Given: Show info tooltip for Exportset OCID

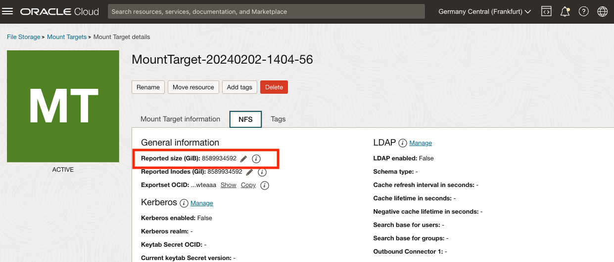Looking at the screenshot, I should [265, 186].
